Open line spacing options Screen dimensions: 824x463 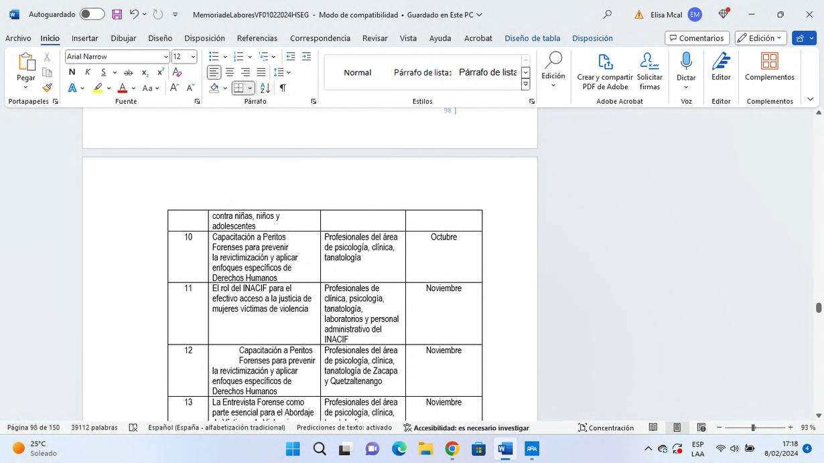[282, 72]
